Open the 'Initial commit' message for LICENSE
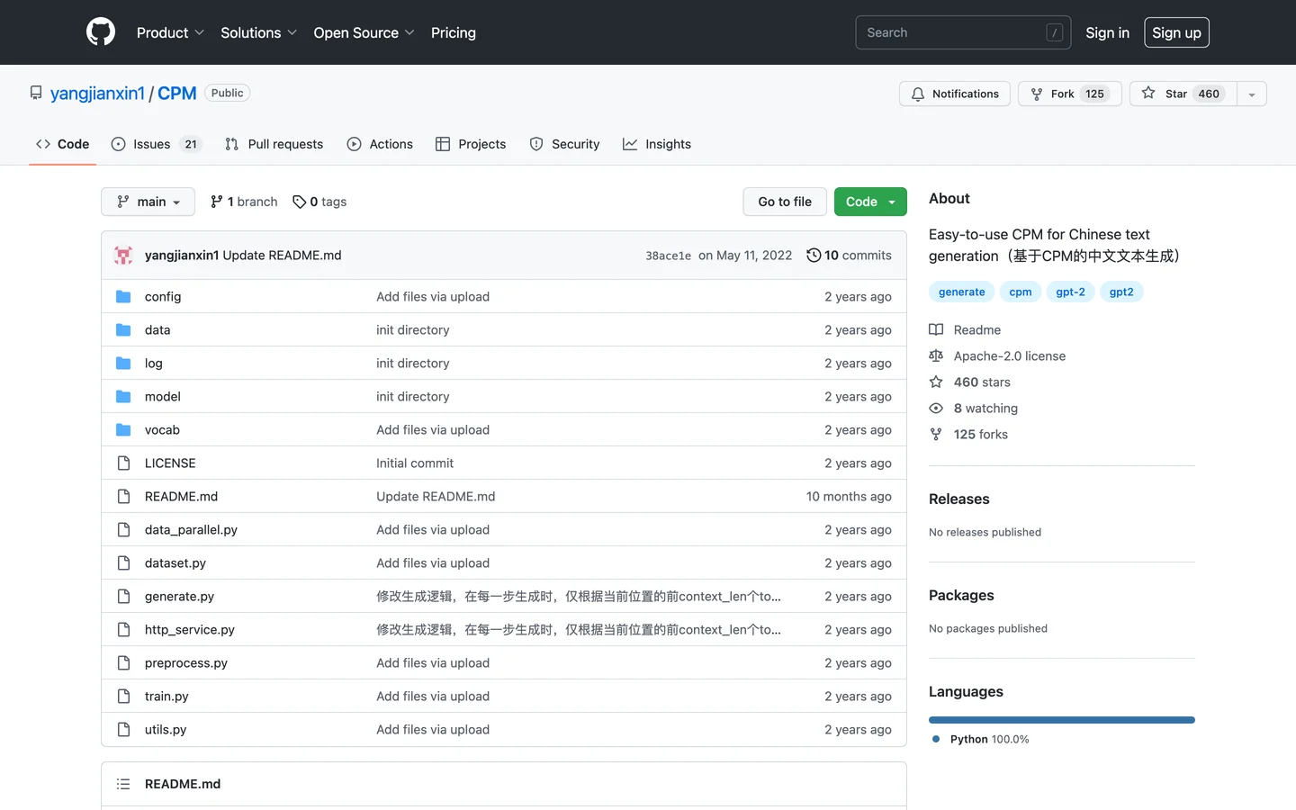The image size is (1296, 810). pos(414,463)
